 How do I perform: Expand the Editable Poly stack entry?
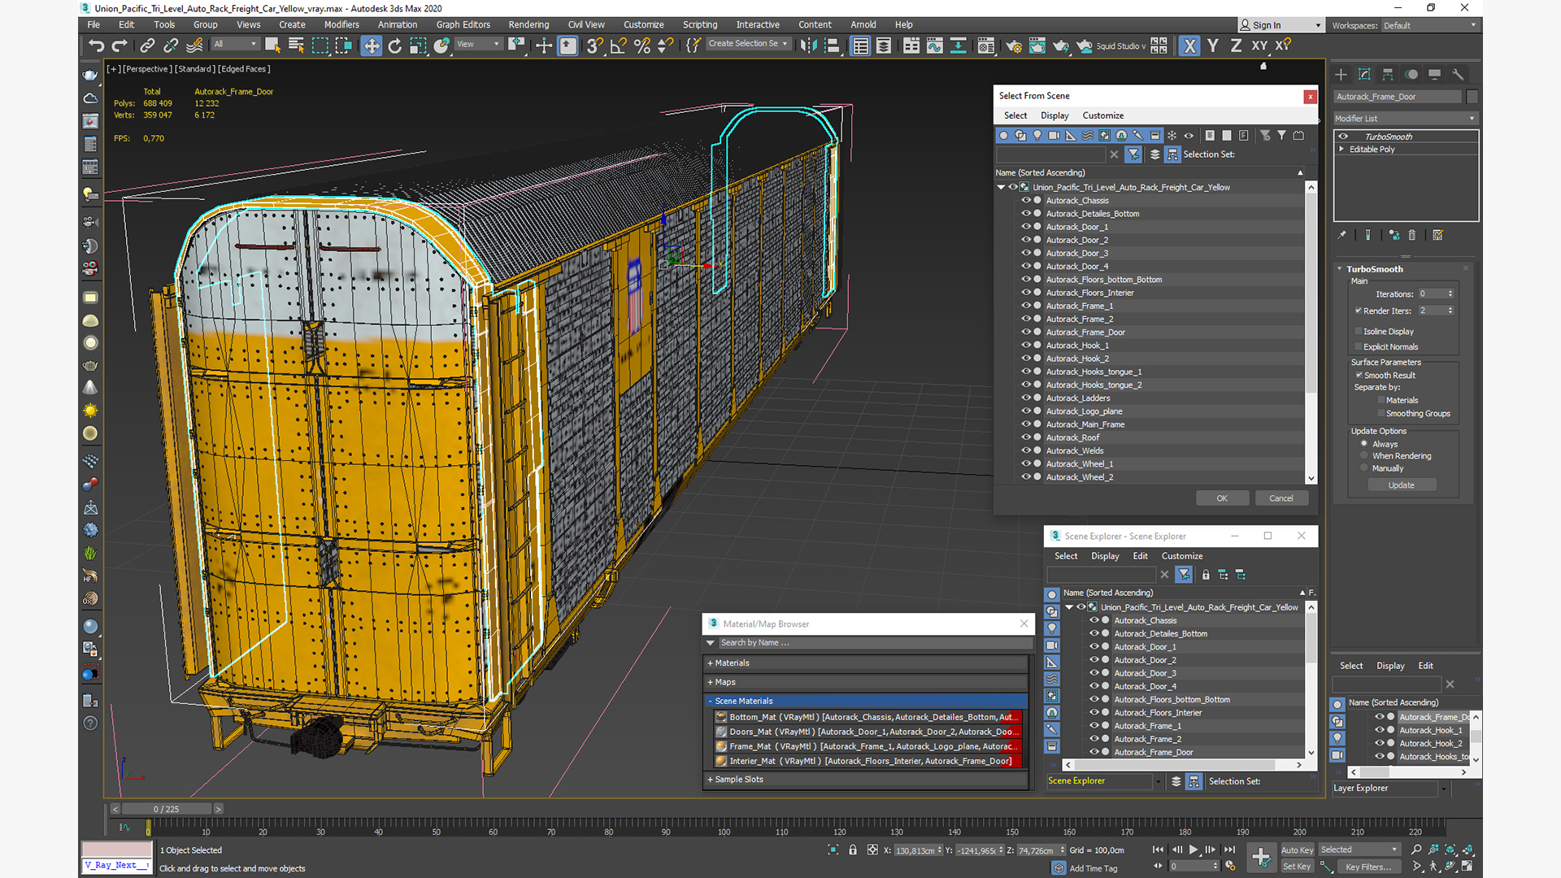coord(1341,150)
